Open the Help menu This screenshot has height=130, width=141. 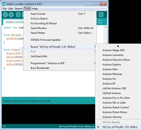35,9
